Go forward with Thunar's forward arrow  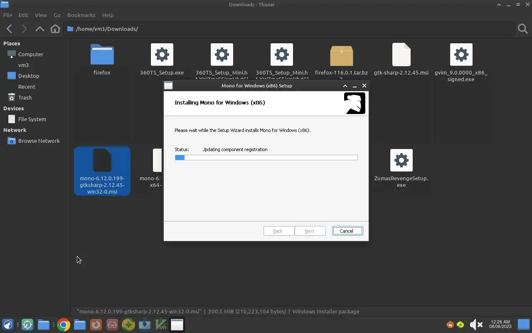click(x=24, y=29)
